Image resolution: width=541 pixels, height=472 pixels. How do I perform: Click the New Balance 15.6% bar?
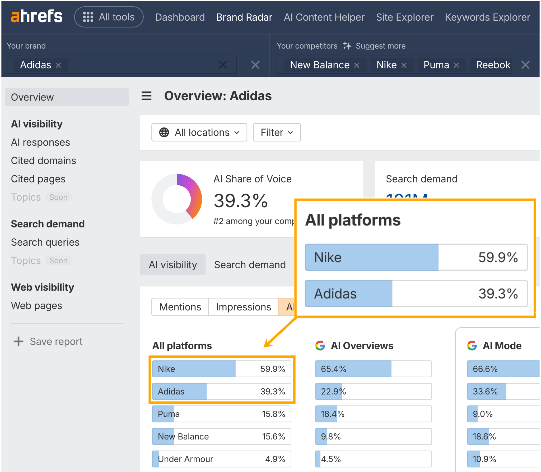[x=222, y=436]
